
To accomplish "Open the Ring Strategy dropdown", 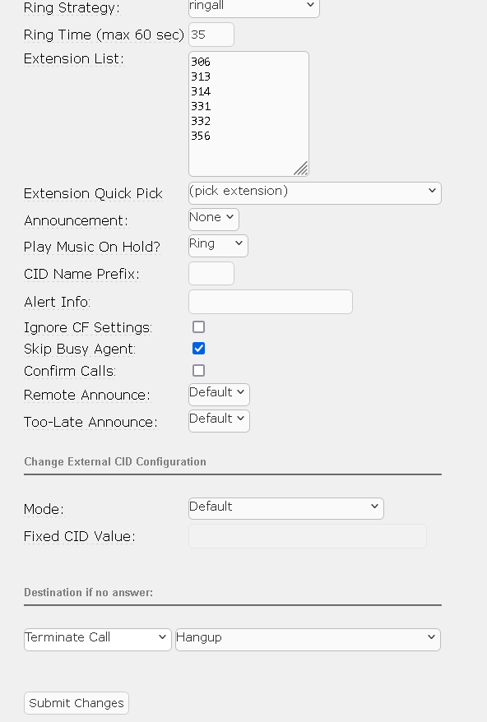I will click(x=254, y=7).
